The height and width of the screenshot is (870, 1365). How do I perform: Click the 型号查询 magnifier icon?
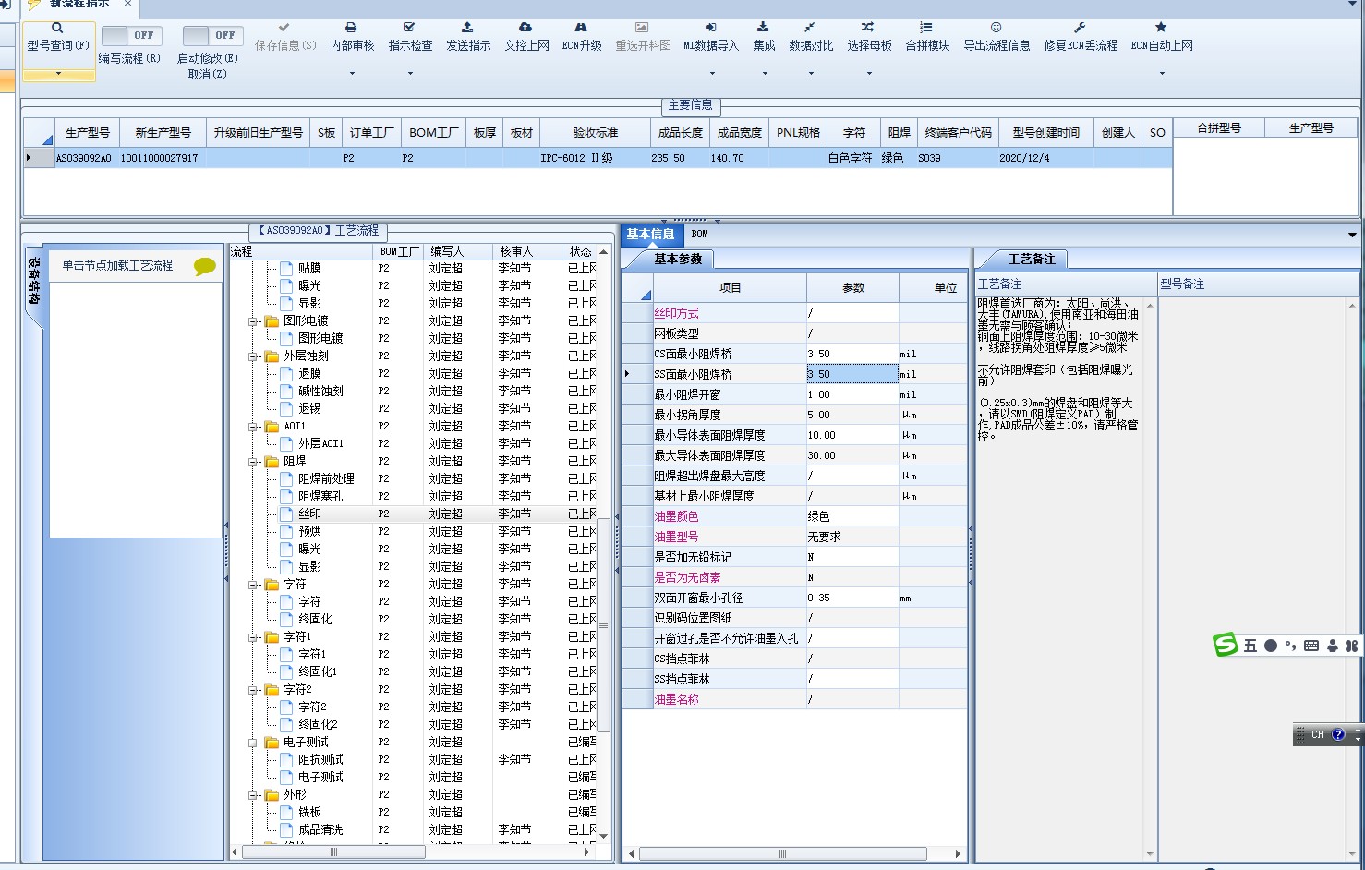pos(57,28)
